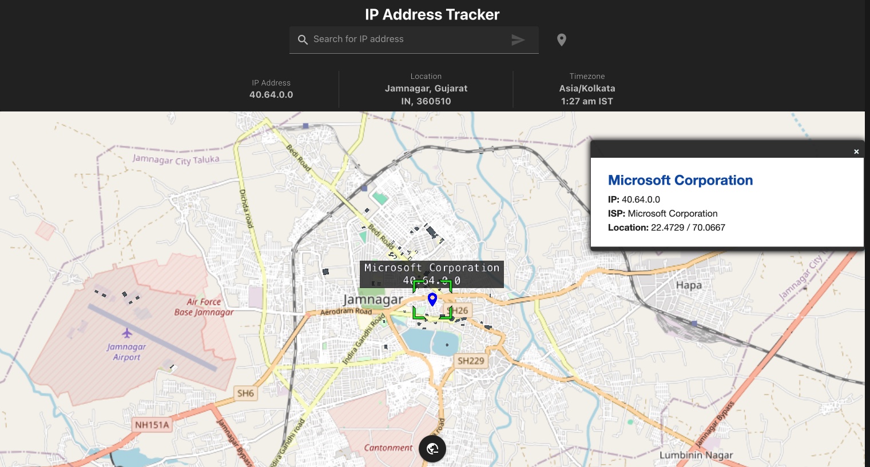Click the Microsoft Corporation popup heading

pyautogui.click(x=680, y=180)
